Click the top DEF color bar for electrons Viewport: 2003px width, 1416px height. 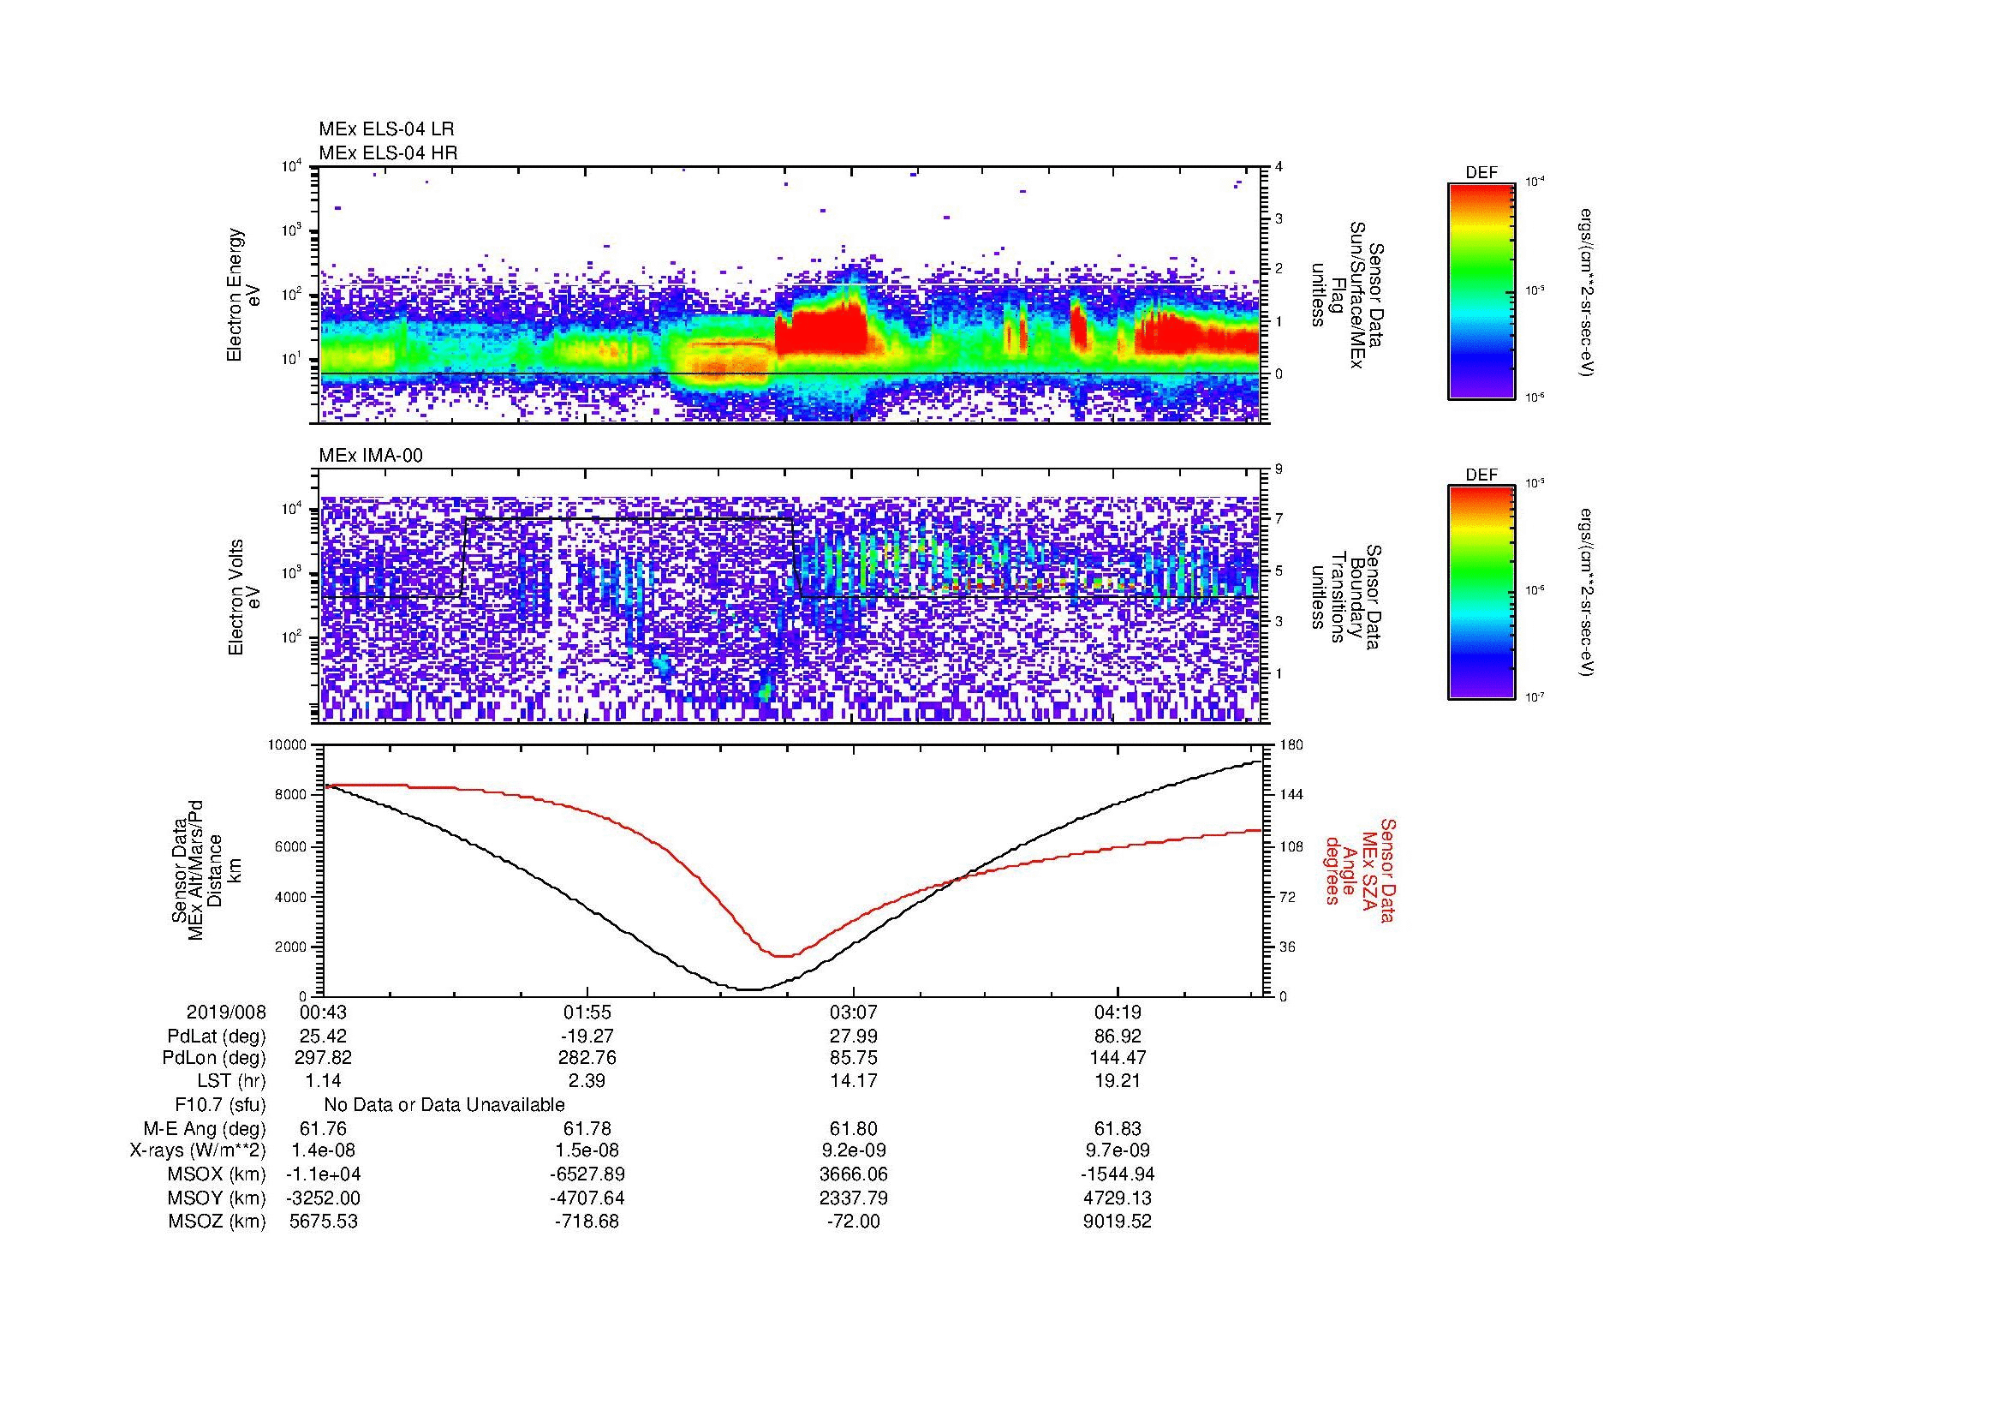tap(1481, 290)
